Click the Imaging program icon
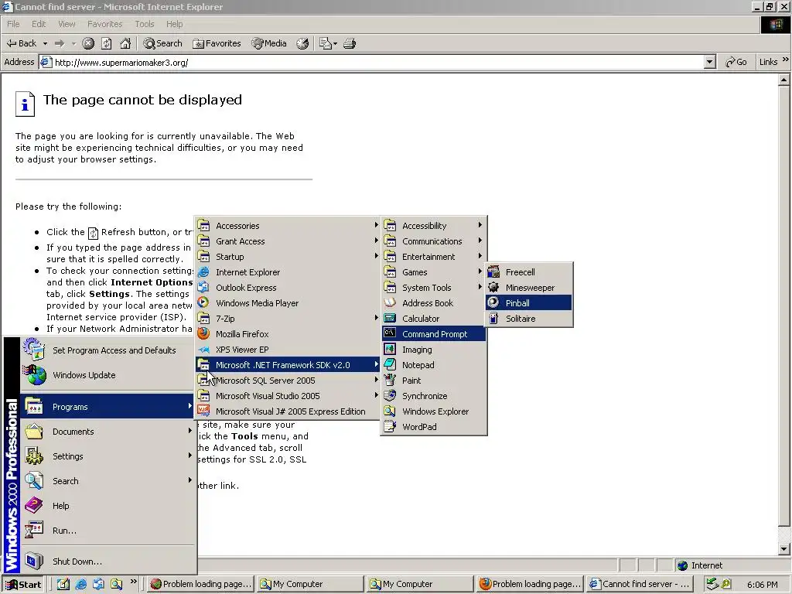Screen dimensions: 792x594 [x=390, y=349]
